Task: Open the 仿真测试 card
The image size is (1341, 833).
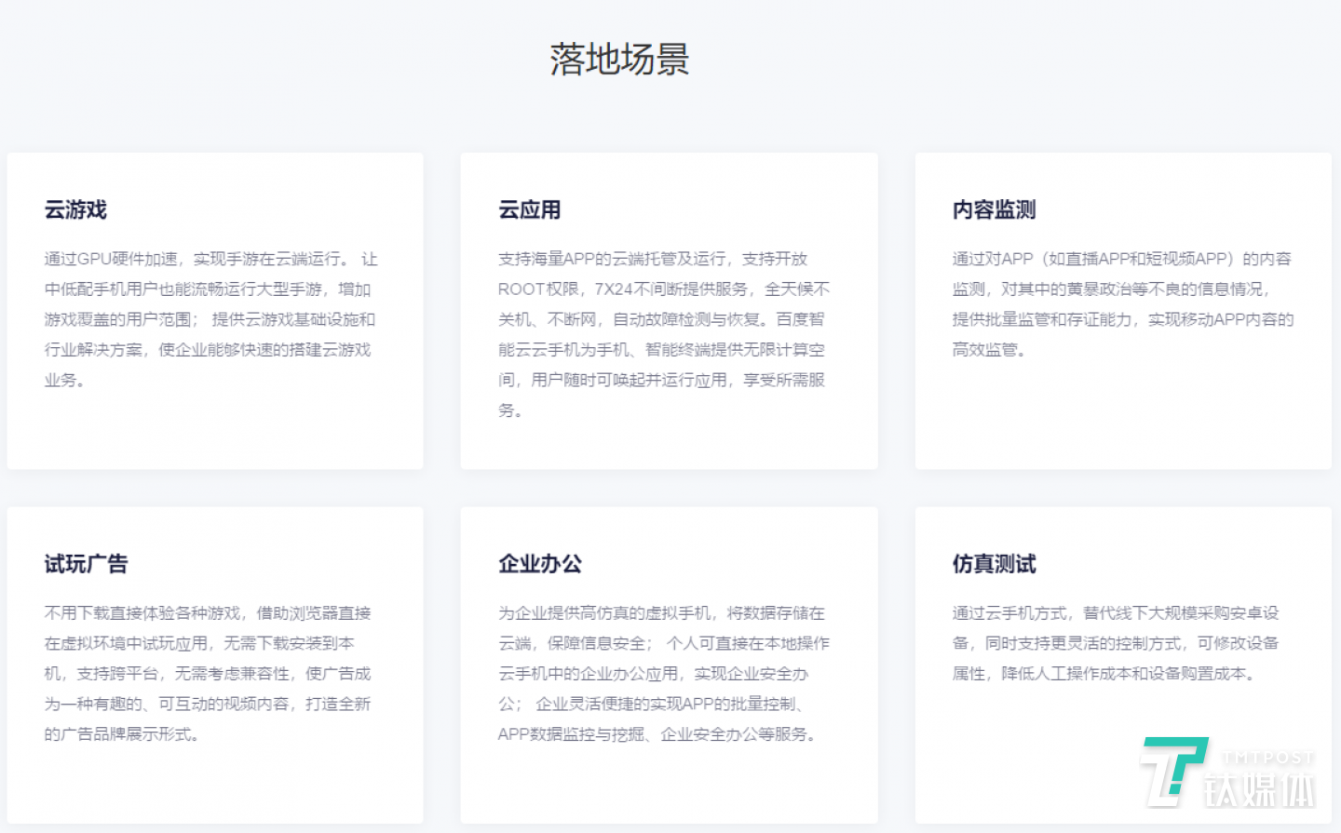Action: point(1121,665)
